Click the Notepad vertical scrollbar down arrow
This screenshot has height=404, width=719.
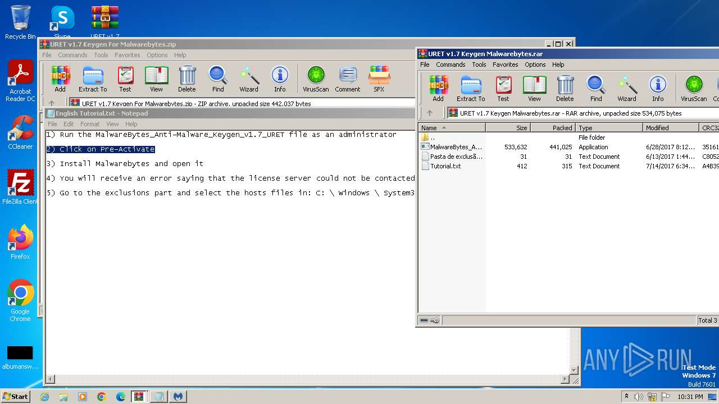[574, 370]
